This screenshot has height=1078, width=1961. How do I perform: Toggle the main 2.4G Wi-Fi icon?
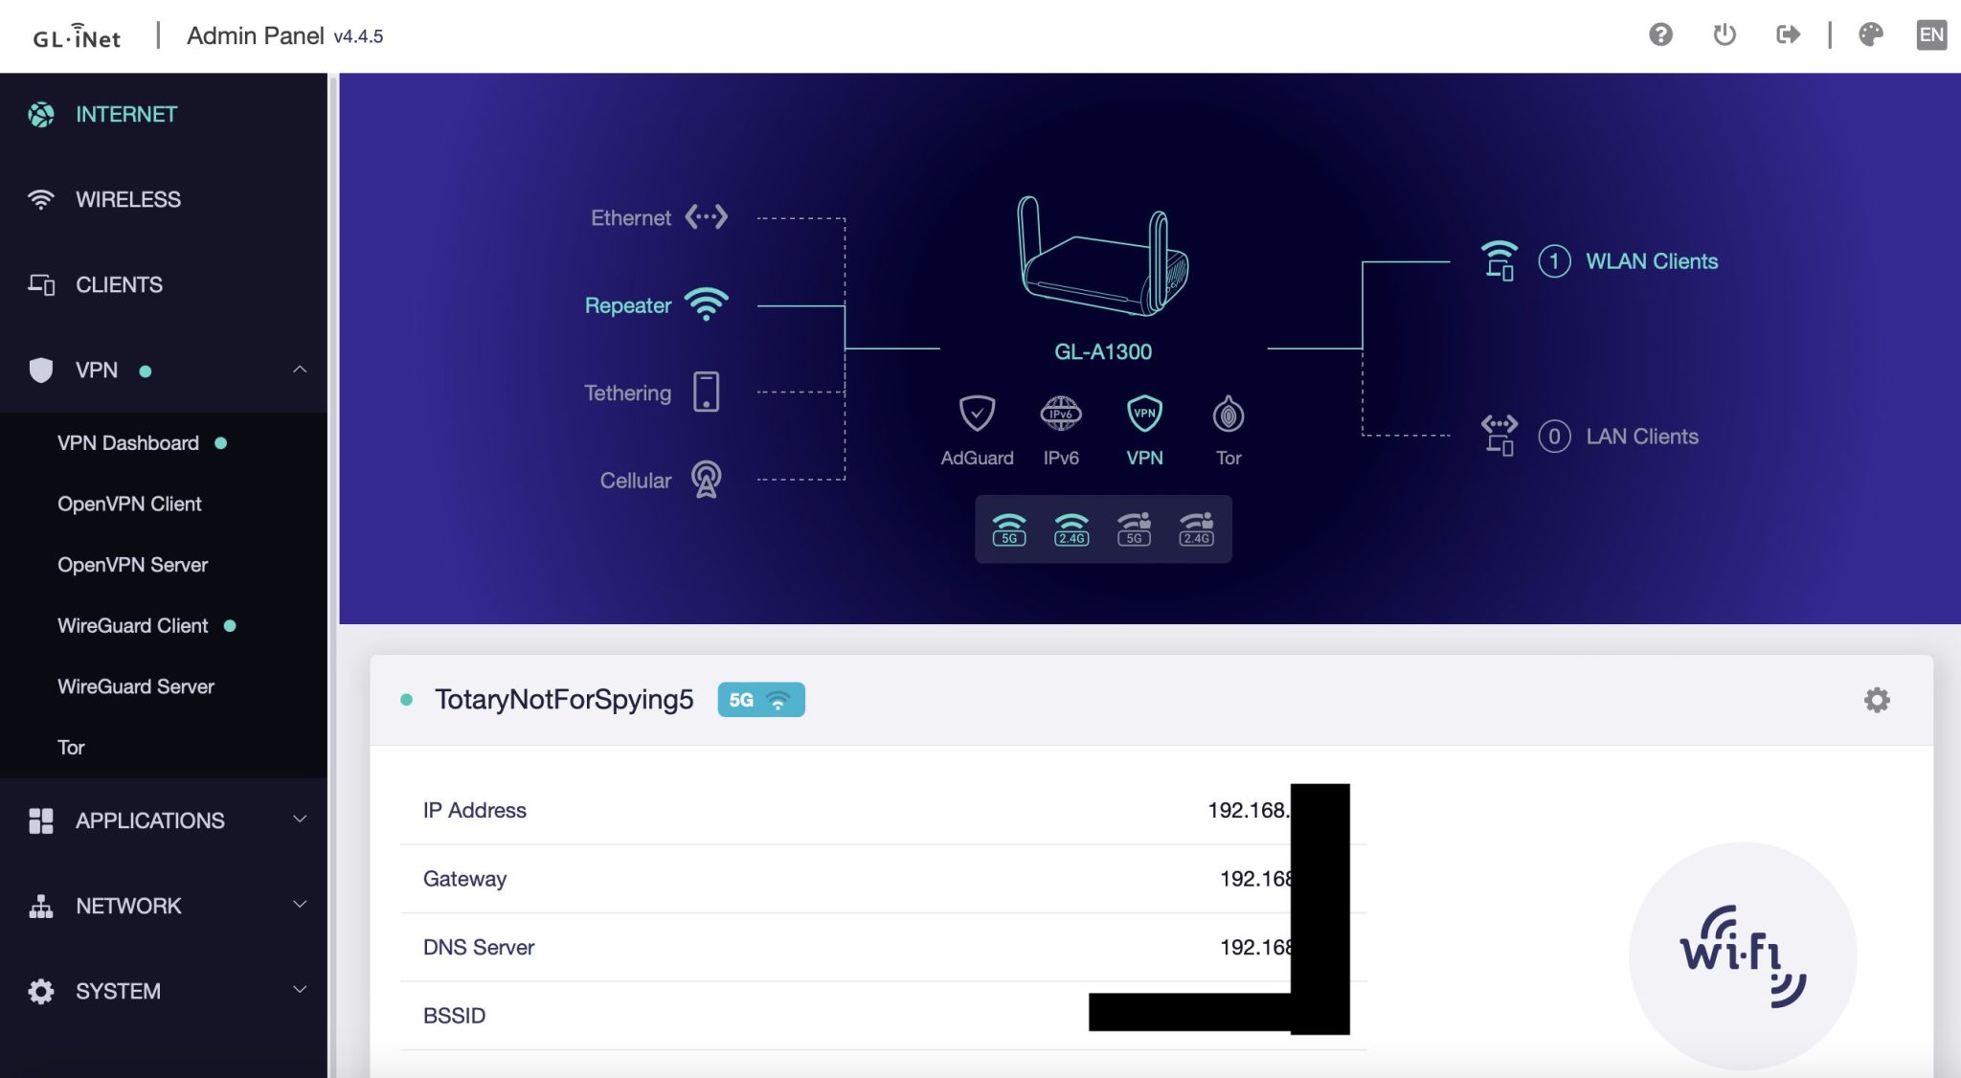pyautogui.click(x=1071, y=528)
